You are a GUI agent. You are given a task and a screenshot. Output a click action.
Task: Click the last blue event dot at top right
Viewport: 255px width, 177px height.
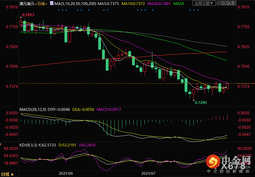[x=198, y=10]
